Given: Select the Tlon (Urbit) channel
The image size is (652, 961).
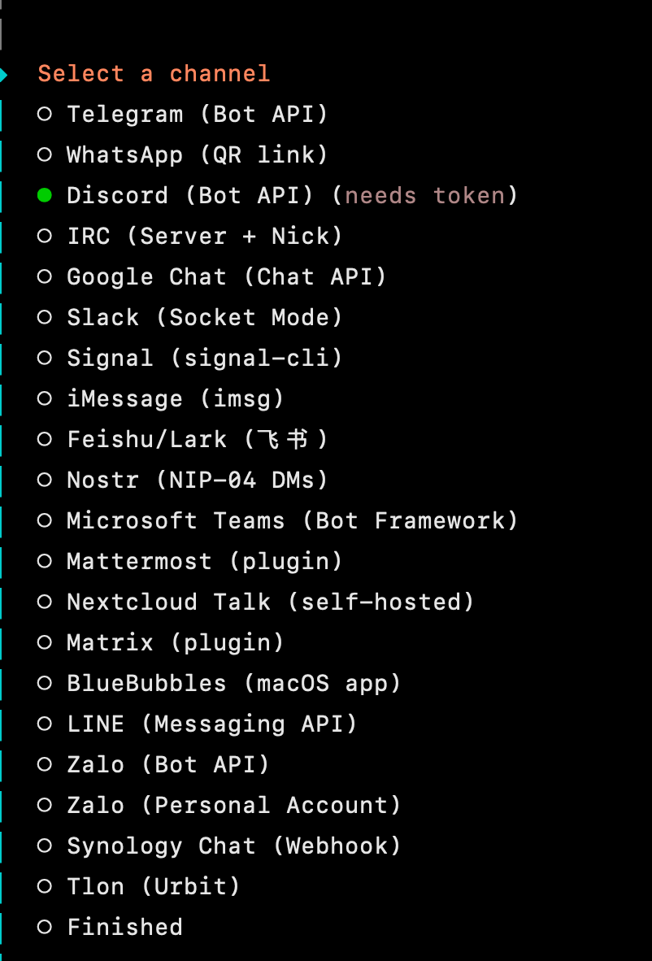Looking at the screenshot, I should [153, 886].
